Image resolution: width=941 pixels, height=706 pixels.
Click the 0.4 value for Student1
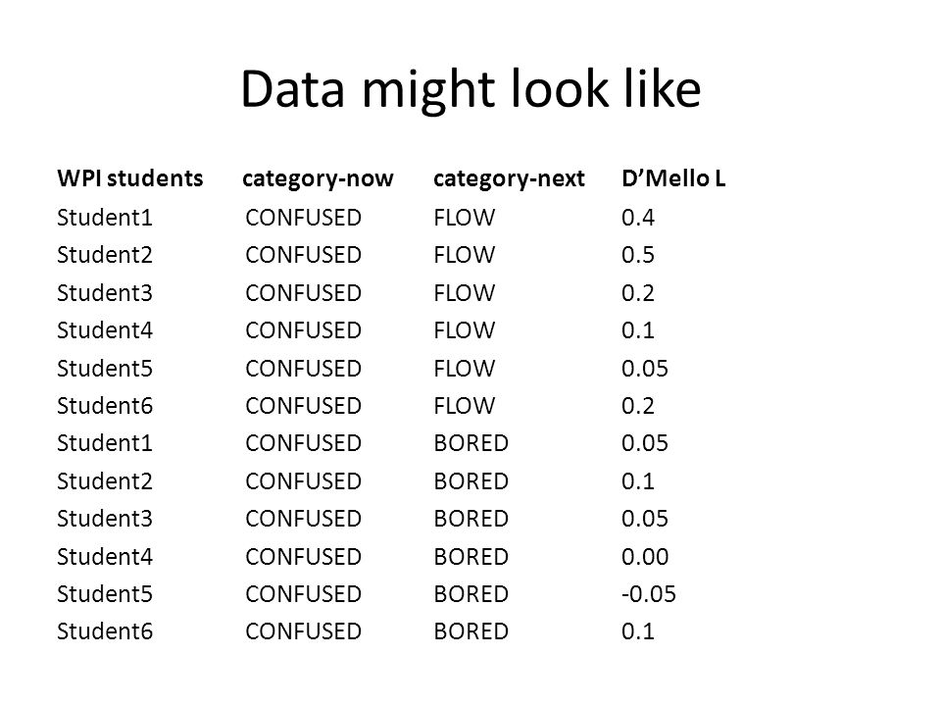pos(638,218)
